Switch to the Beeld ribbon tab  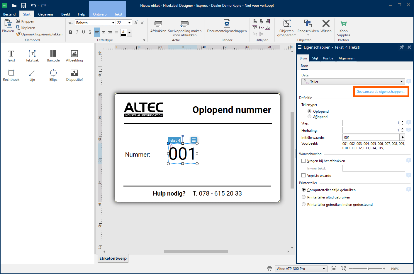point(66,14)
